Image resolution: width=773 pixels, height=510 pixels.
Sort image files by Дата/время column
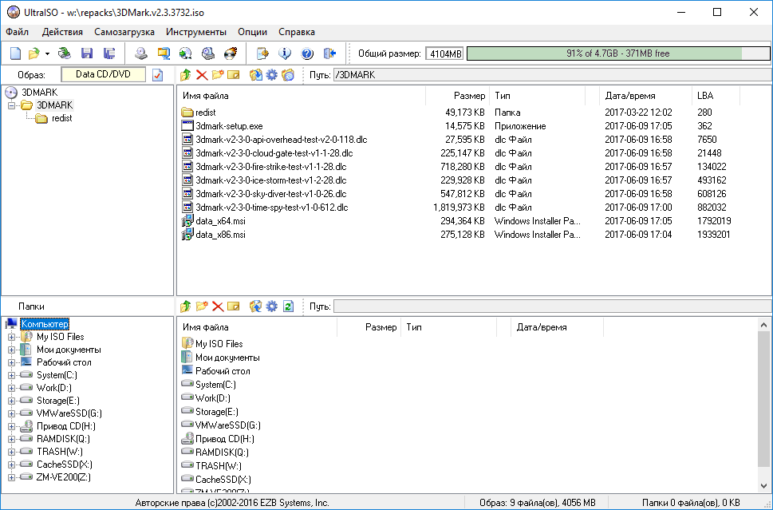(645, 96)
